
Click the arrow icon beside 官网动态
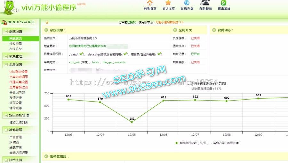214,30
